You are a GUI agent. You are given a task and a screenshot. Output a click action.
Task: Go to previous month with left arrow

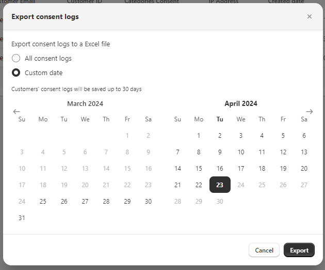pos(17,112)
